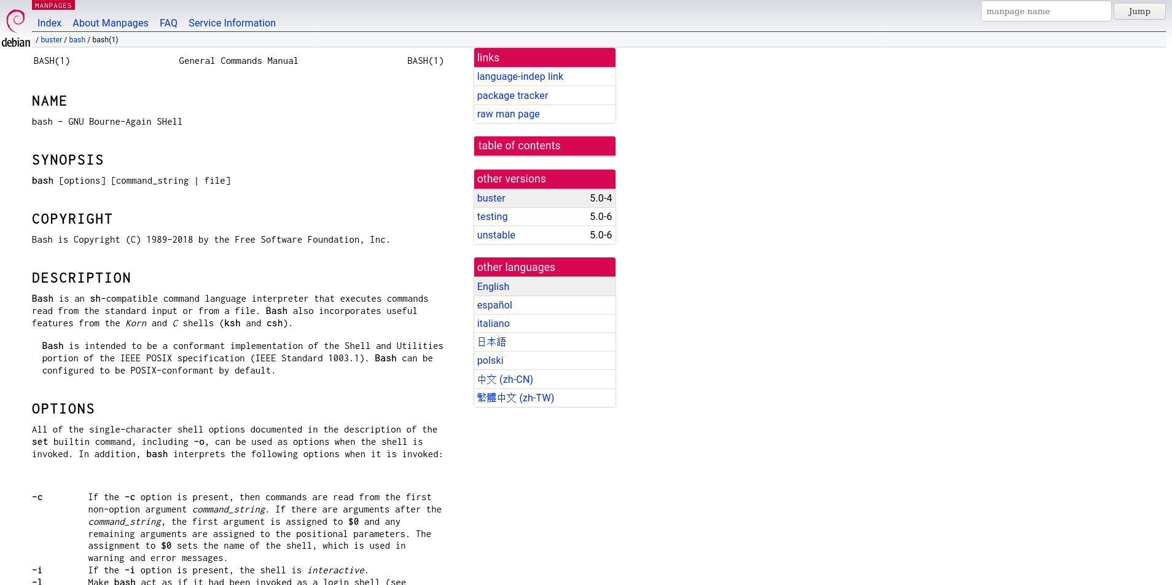Focus the manpage name search field
The width and height of the screenshot is (1172, 585).
pos(1046,11)
